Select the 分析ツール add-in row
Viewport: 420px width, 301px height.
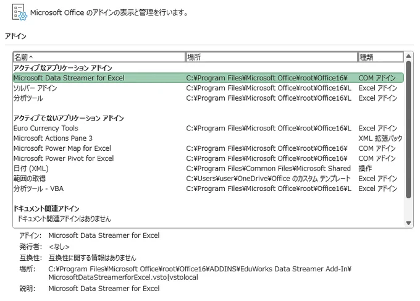208,98
